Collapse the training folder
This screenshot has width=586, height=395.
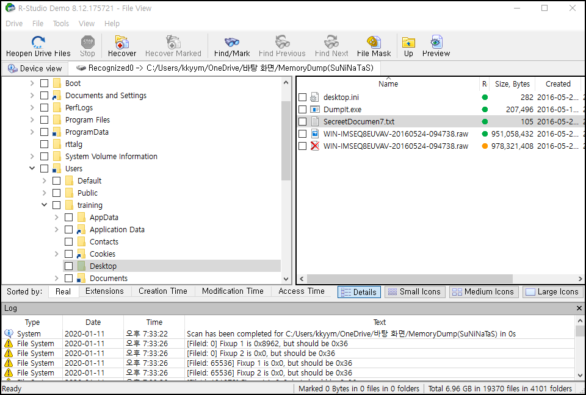[45, 205]
